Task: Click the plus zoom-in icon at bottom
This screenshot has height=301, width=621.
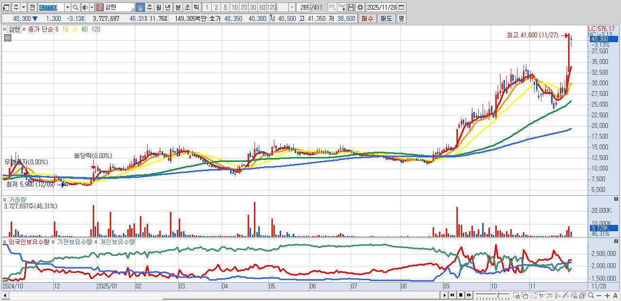Action: coord(607,295)
